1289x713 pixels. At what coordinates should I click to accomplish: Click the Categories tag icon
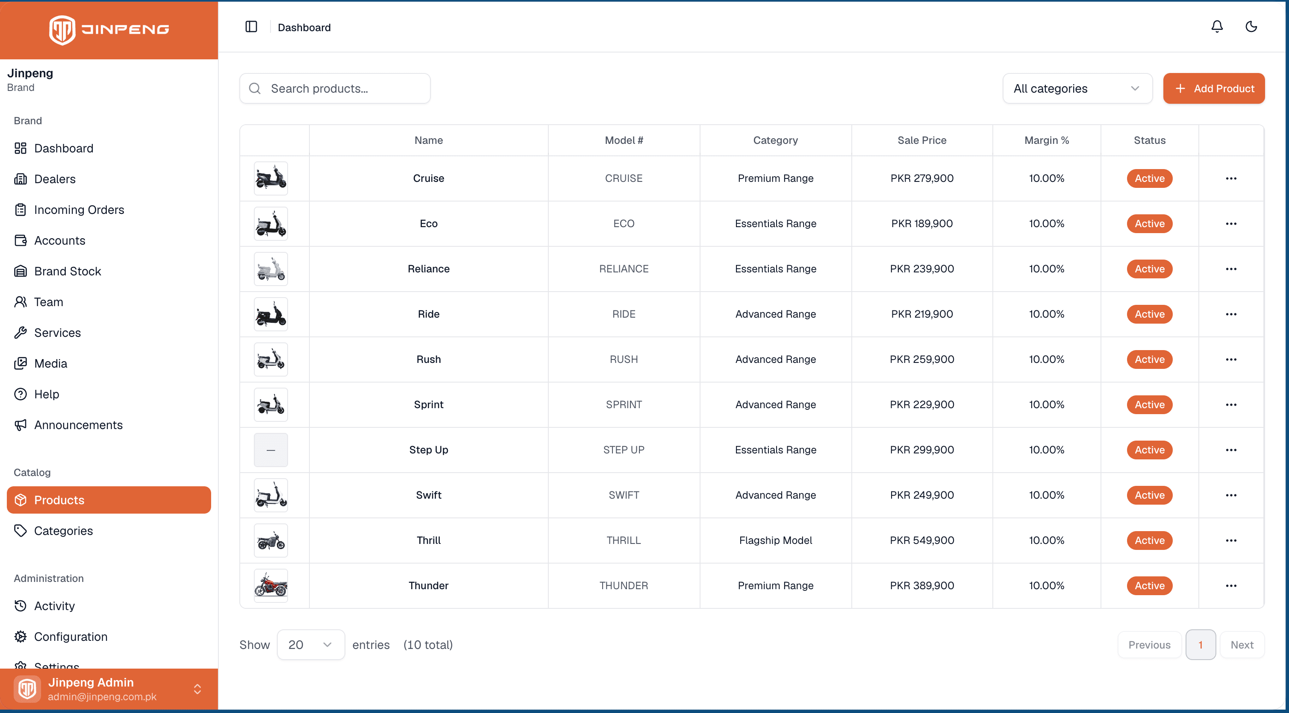[x=21, y=531]
